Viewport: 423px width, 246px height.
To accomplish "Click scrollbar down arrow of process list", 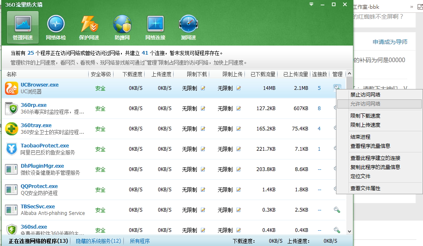I will 349,232.
